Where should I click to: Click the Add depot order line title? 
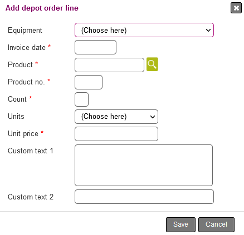(42, 8)
